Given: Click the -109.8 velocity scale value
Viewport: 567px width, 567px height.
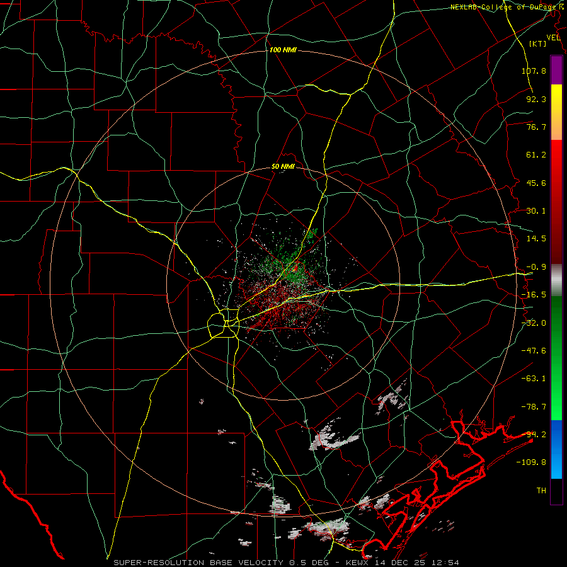Looking at the screenshot, I should coord(531,462).
